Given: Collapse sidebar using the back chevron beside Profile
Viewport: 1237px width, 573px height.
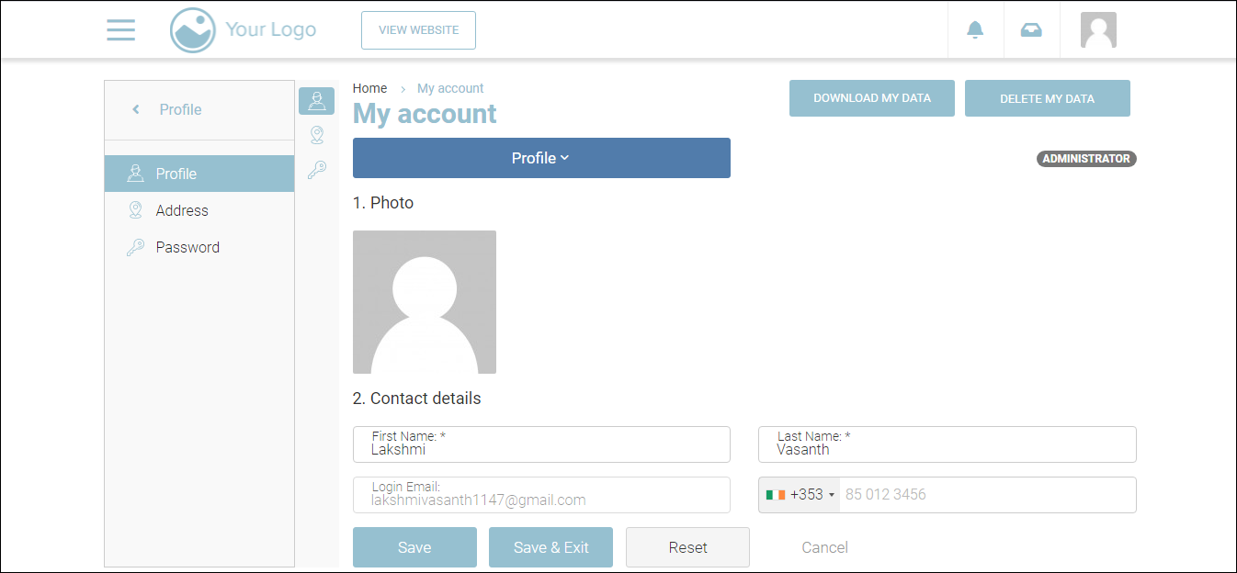Looking at the screenshot, I should 136,109.
